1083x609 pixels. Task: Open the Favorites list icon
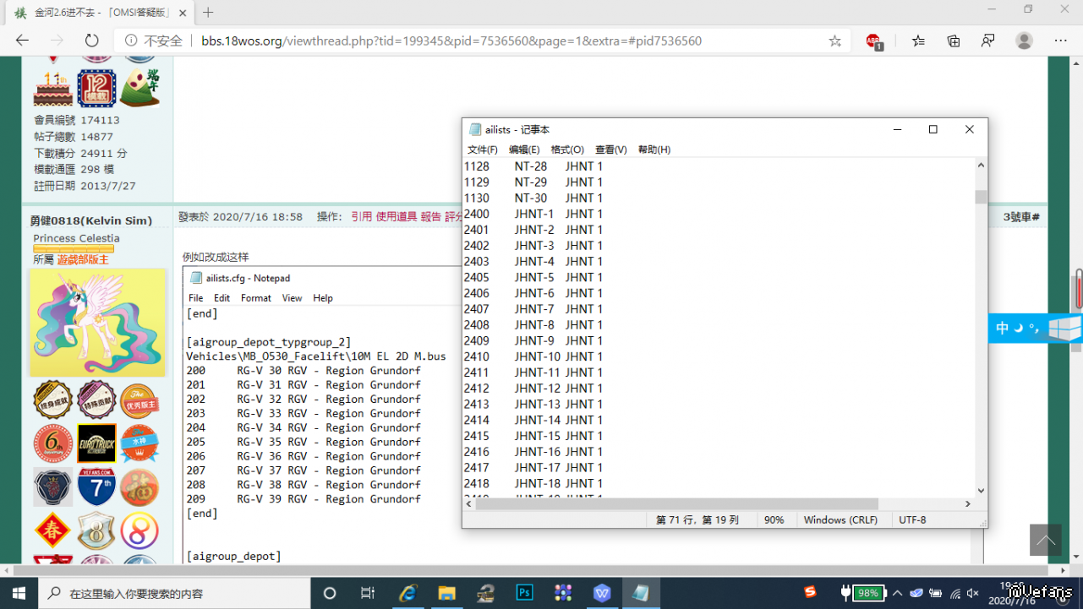tap(919, 41)
